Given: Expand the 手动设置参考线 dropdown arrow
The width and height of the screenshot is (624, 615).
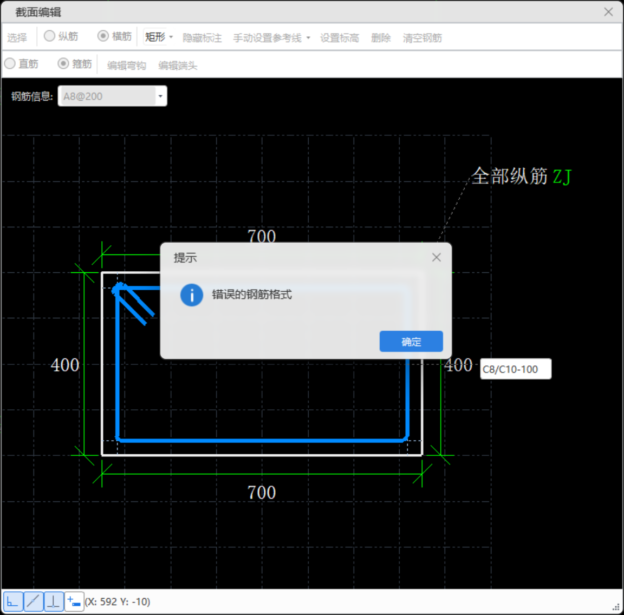Looking at the screenshot, I should [308, 38].
